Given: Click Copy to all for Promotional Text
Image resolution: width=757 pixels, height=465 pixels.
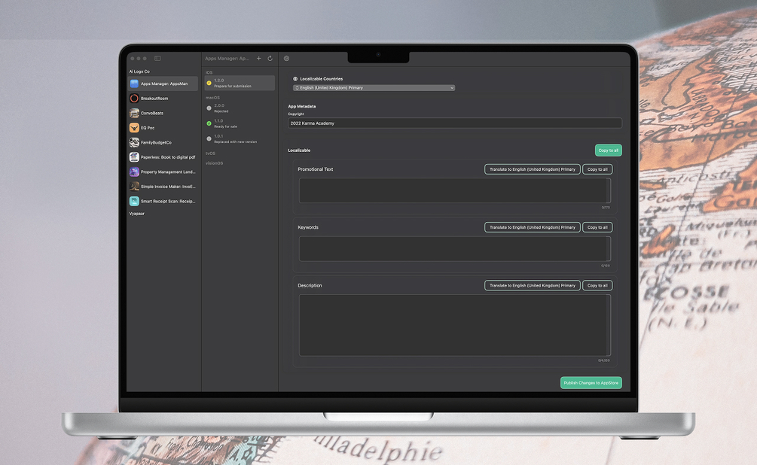Looking at the screenshot, I should pos(597,169).
